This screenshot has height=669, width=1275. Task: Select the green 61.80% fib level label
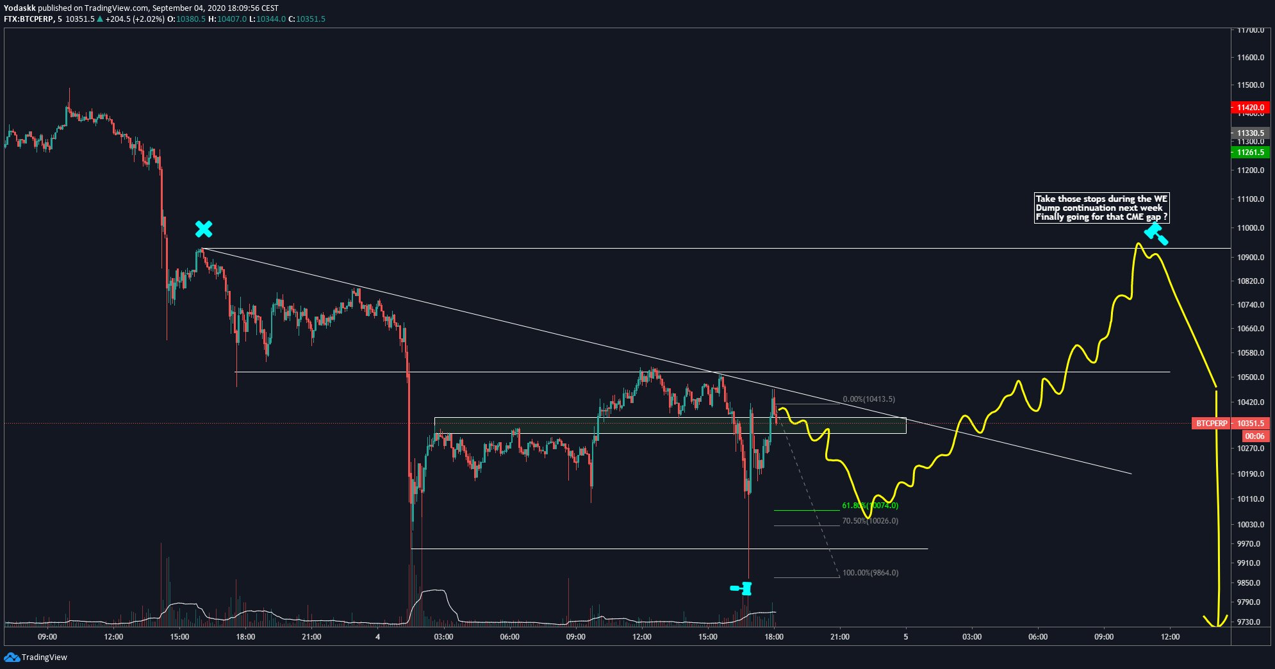pyautogui.click(x=870, y=506)
